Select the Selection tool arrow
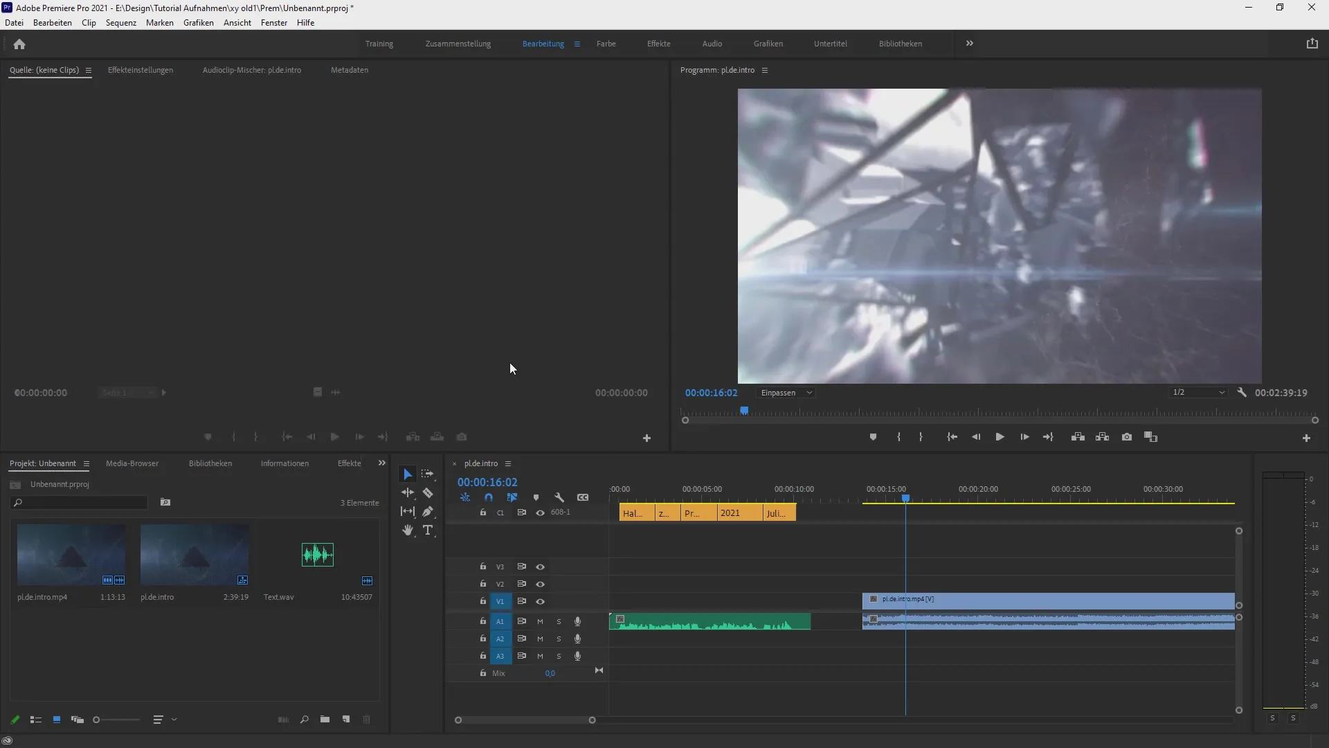This screenshot has width=1329, height=748. [408, 474]
